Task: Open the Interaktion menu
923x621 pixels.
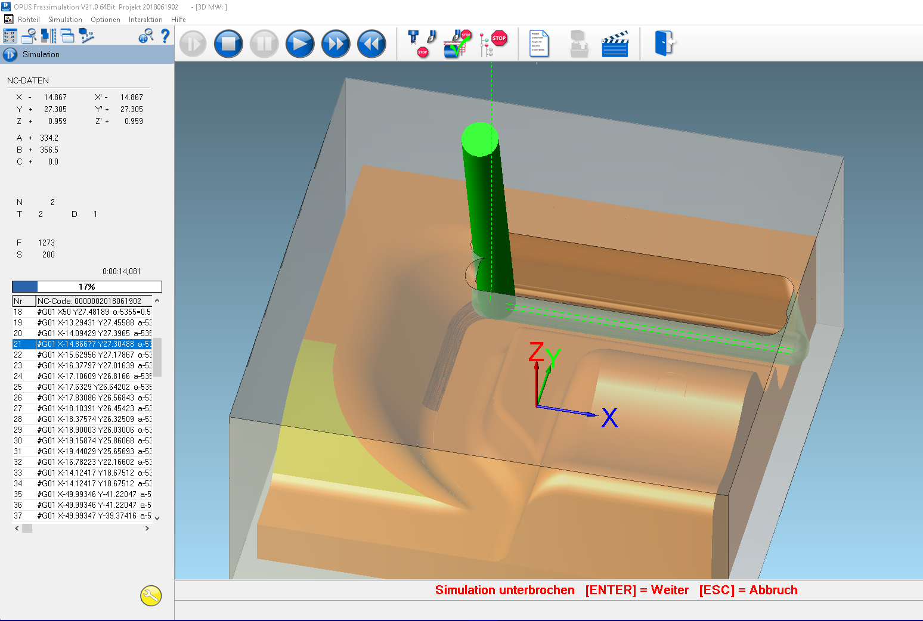Action: tap(145, 20)
